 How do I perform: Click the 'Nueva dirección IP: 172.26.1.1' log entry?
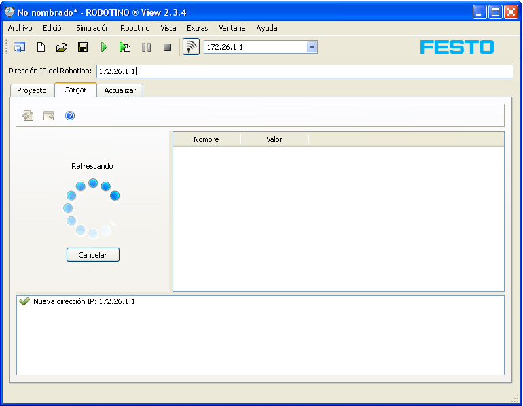click(x=84, y=301)
